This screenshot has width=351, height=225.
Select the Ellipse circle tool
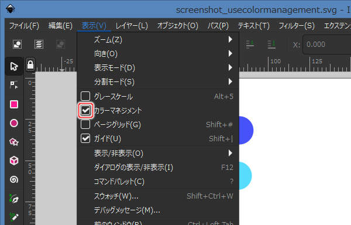click(14, 123)
